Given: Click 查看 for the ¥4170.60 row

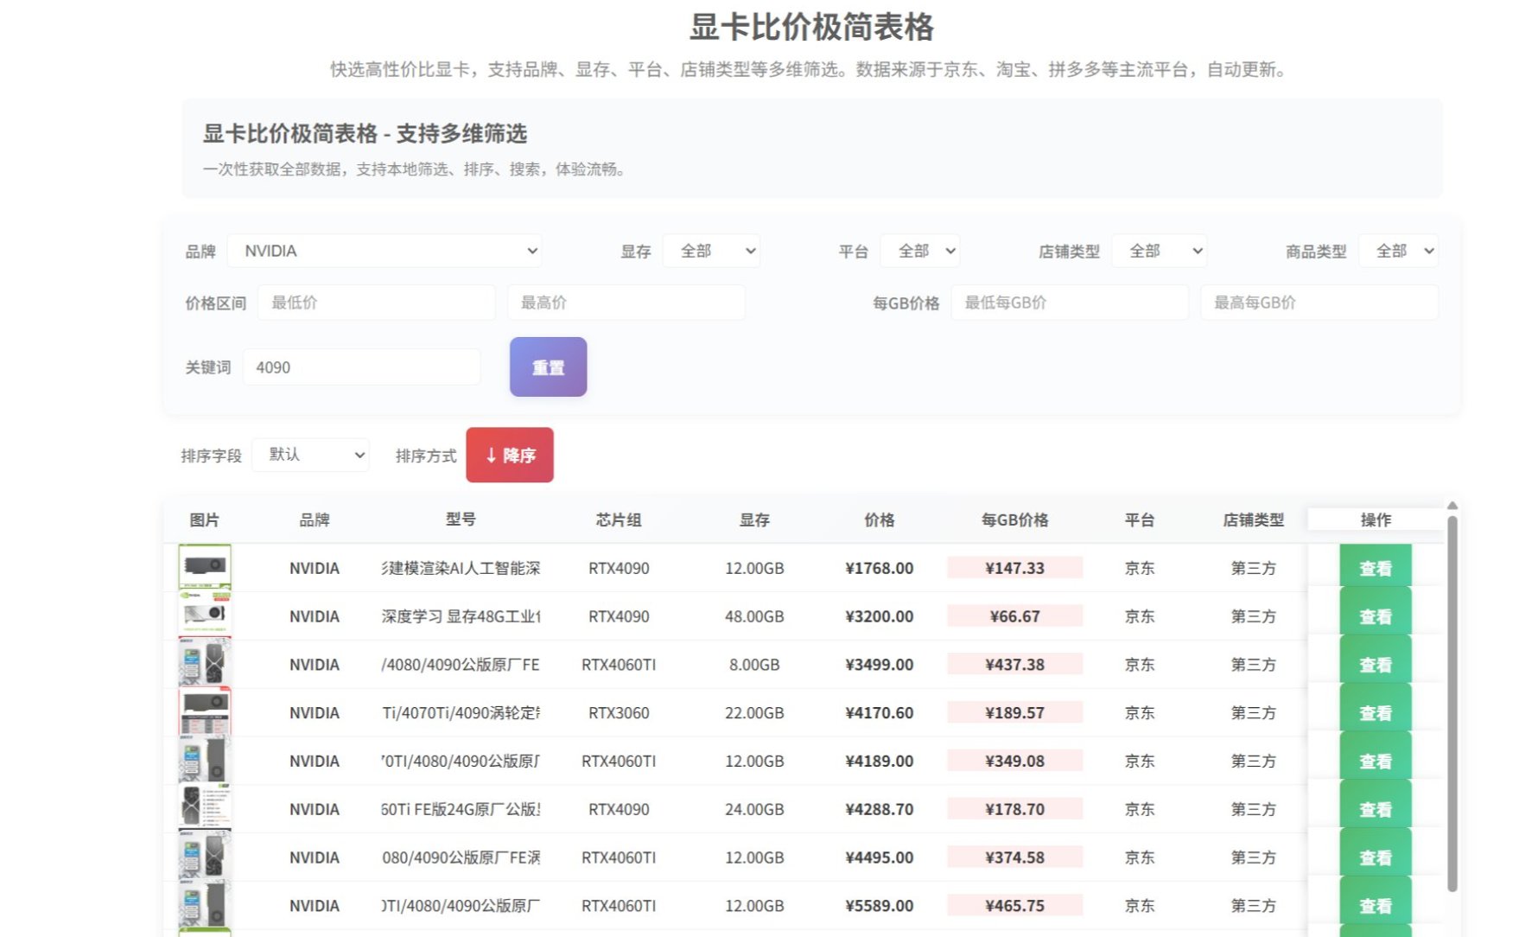Looking at the screenshot, I should [1376, 713].
